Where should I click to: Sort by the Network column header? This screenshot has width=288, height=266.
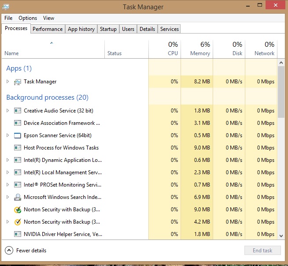point(261,49)
